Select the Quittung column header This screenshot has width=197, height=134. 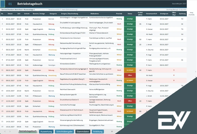[x=182, y=14]
